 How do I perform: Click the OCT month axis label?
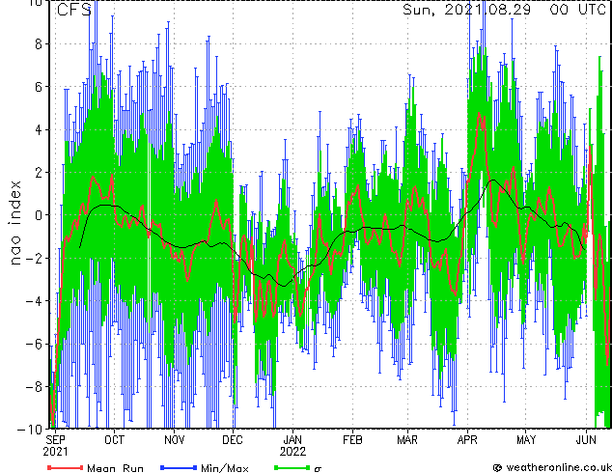(114, 440)
